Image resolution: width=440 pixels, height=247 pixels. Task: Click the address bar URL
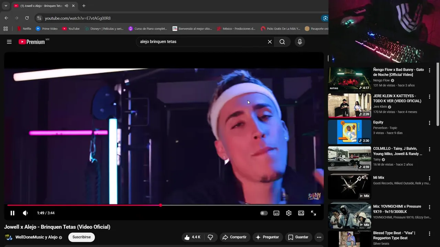[x=78, y=18]
